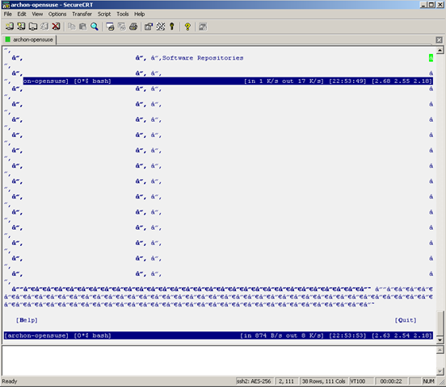Click the Public Key key icon
Screen dimensions: 446x387
click(172, 27)
